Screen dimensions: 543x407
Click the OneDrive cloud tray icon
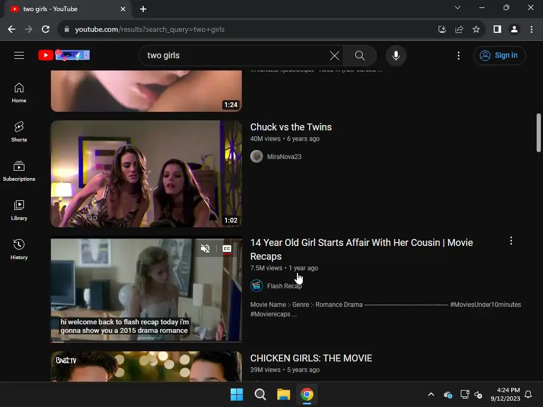[x=448, y=394]
